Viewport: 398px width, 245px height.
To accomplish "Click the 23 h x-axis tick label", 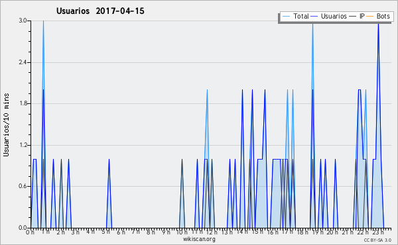I will pyautogui.click(x=378, y=232).
